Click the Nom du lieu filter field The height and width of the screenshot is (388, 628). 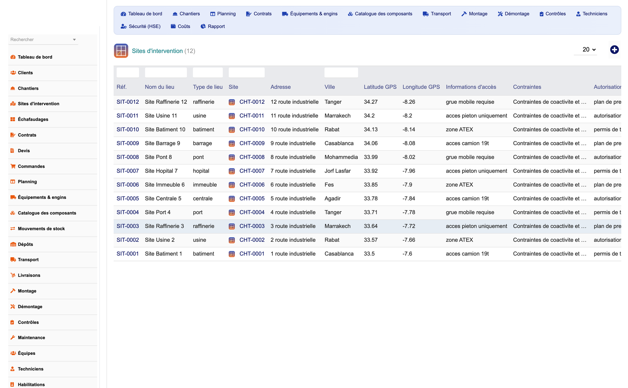pos(166,72)
